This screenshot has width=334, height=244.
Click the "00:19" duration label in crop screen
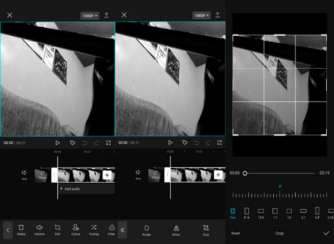[325, 173]
